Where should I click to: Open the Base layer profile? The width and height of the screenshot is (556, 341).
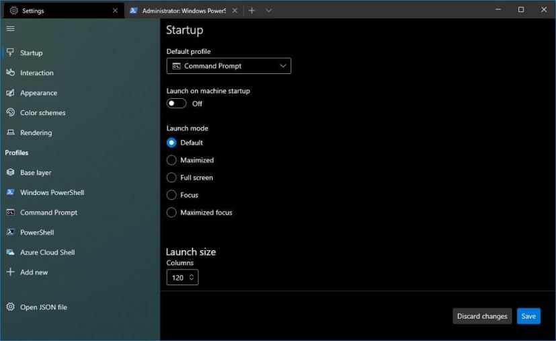[x=80, y=172]
